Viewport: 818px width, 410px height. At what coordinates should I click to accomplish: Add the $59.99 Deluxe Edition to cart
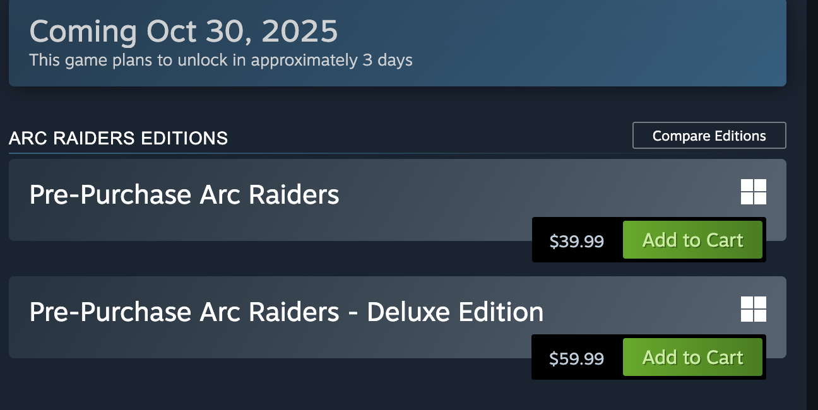(692, 358)
